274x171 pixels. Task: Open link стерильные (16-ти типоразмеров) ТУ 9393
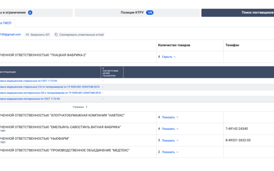point(50,87)
